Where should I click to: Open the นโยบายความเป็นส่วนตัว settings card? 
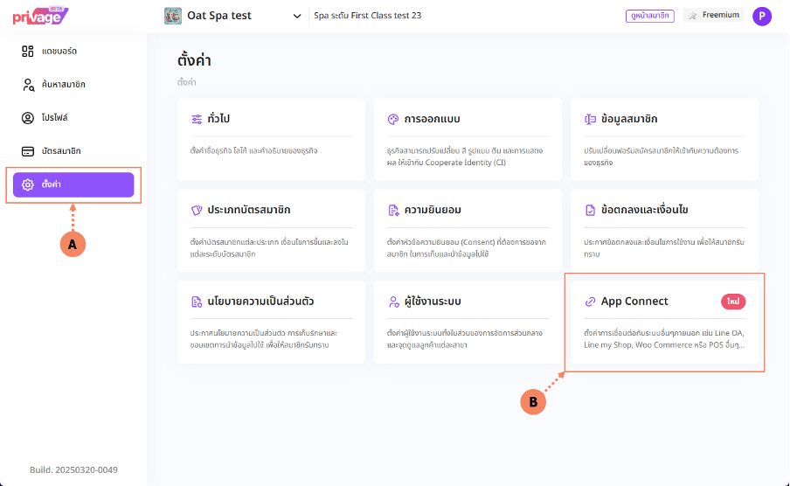[x=271, y=320]
